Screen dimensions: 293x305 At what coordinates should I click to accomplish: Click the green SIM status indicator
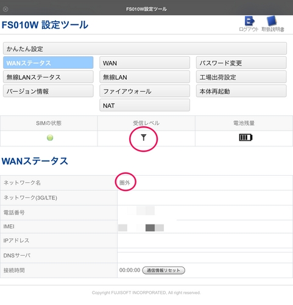click(50, 138)
